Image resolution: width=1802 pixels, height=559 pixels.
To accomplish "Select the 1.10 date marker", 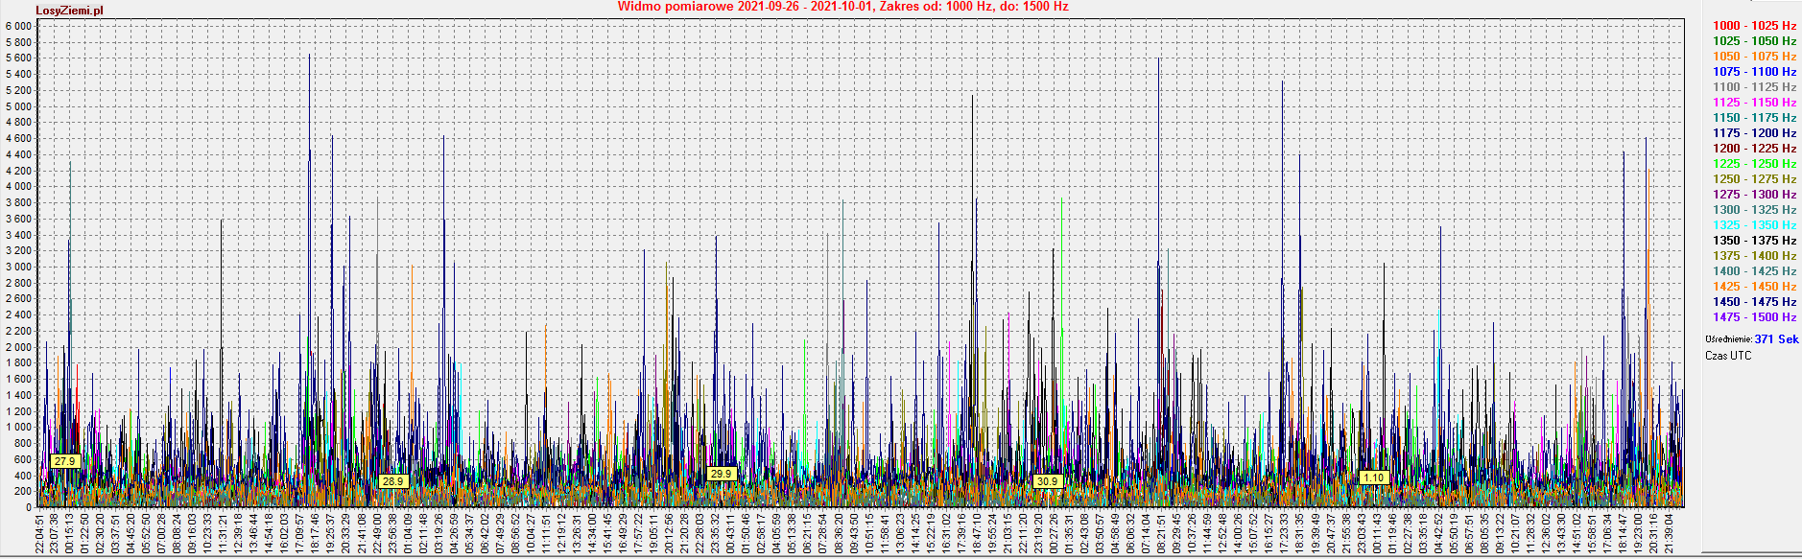I will coord(1374,477).
